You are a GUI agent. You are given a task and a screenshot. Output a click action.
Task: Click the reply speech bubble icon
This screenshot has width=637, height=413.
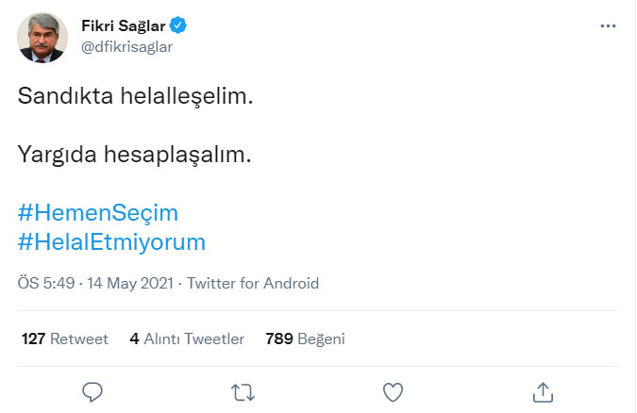(92, 391)
